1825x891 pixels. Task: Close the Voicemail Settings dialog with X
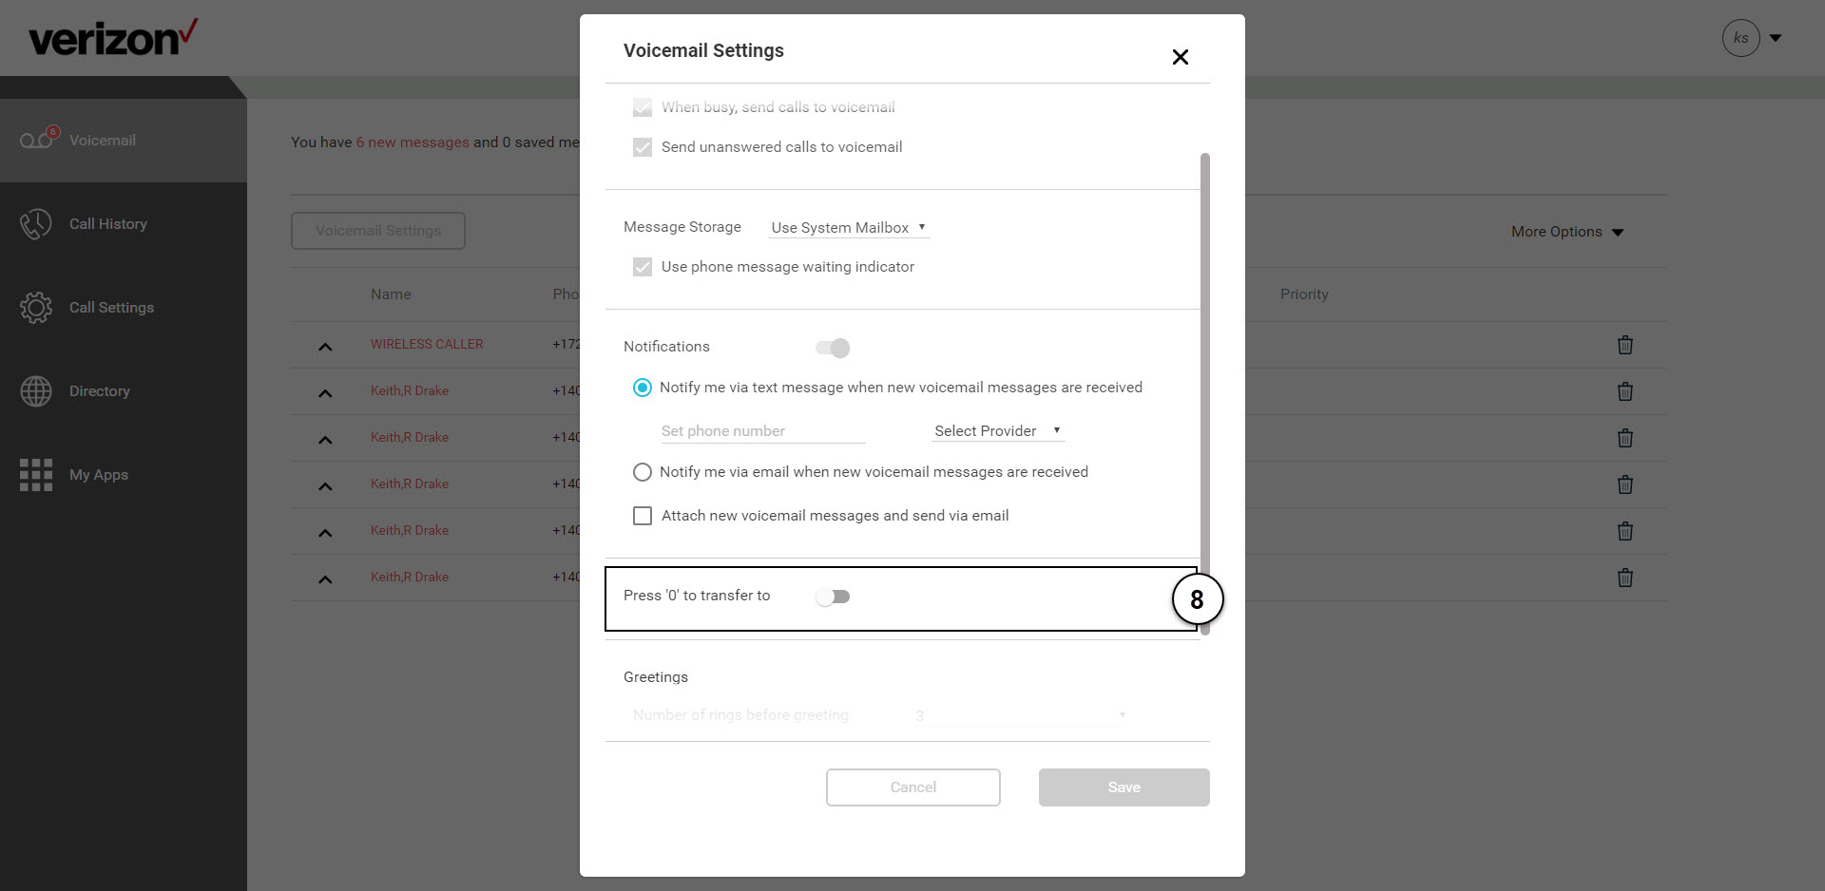1181,57
